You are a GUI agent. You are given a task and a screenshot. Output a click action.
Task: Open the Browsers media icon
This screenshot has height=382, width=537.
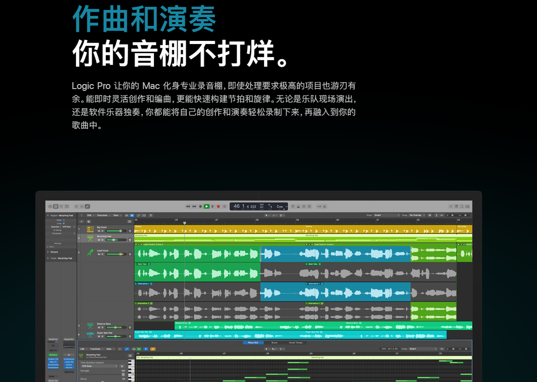[467, 206]
